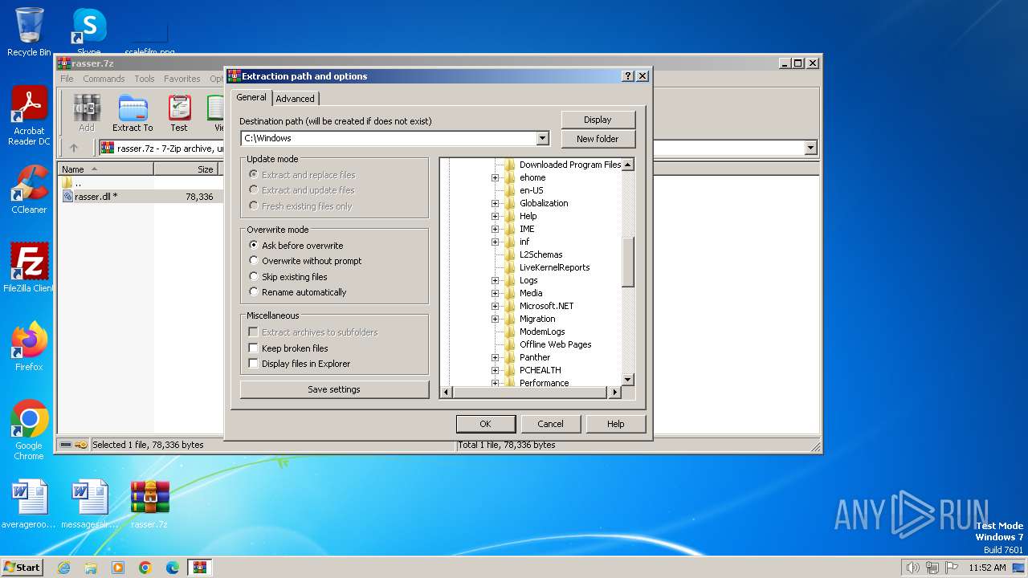
Task: Expand the Microsoft.NET folder node
Action: (x=496, y=306)
